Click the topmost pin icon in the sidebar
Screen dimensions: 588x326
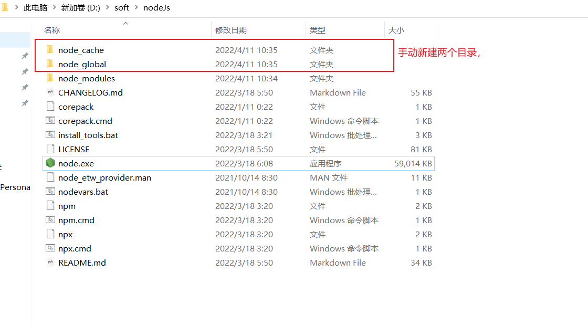[x=25, y=55]
